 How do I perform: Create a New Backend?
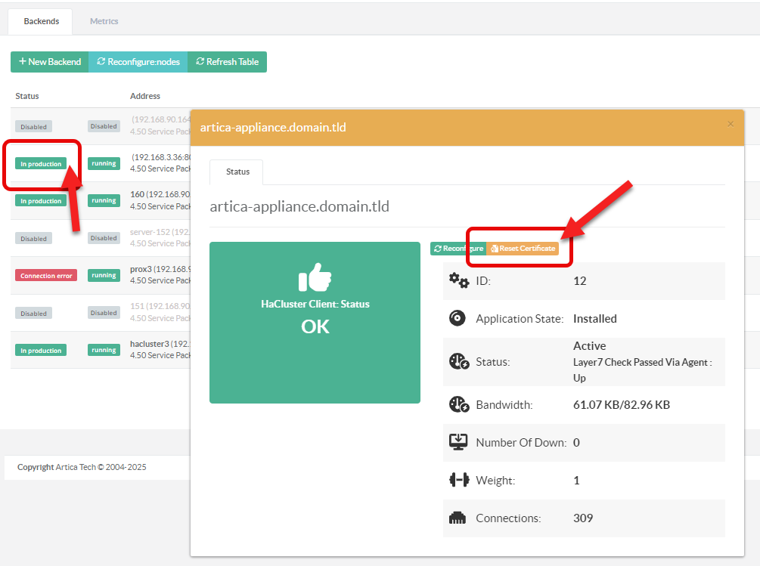(x=50, y=62)
